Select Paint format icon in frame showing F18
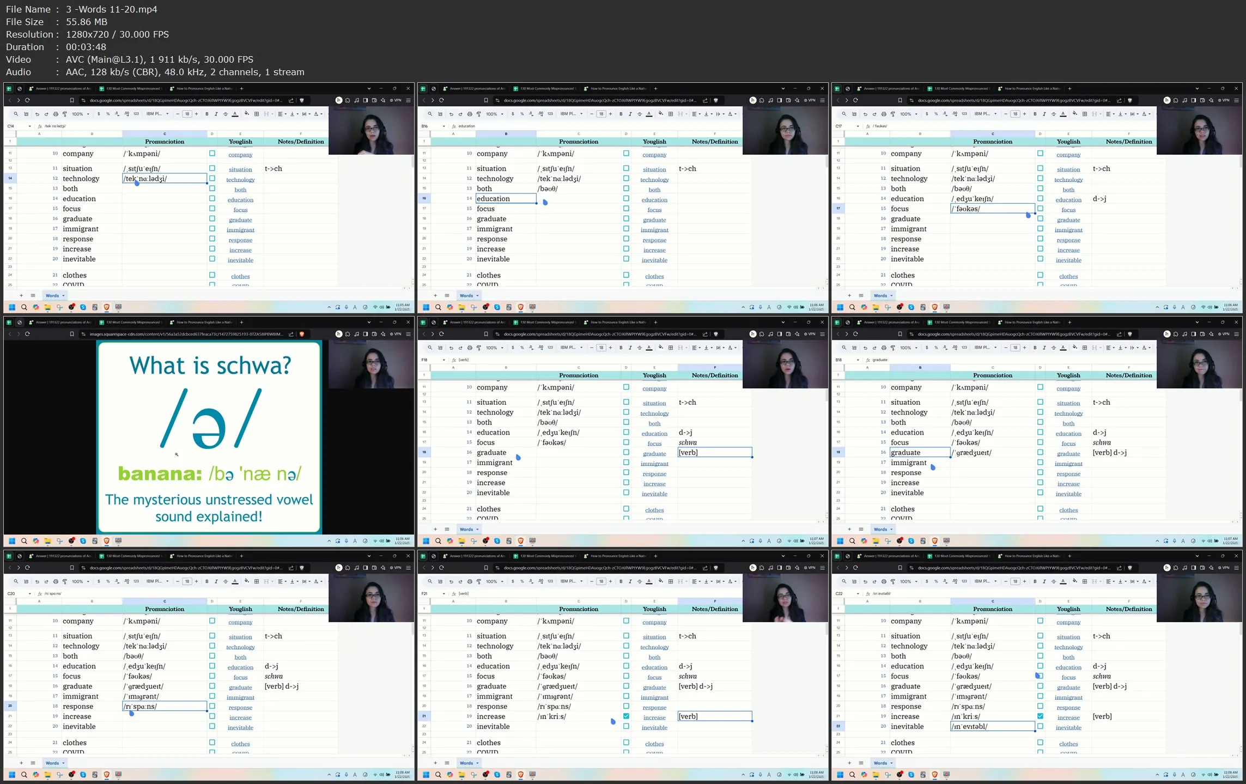The width and height of the screenshot is (1246, 784). (479, 348)
